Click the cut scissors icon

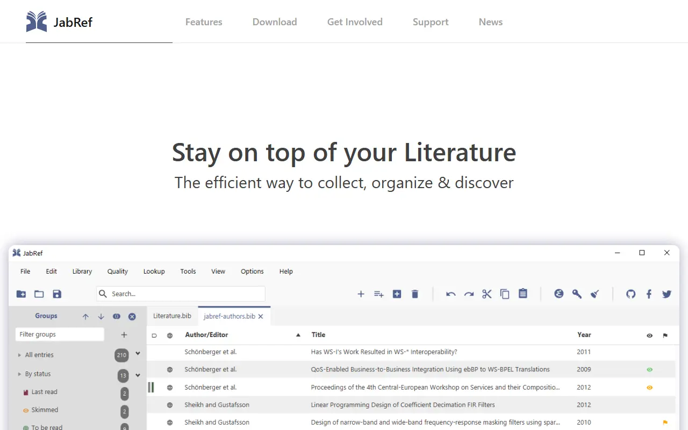[x=487, y=294]
